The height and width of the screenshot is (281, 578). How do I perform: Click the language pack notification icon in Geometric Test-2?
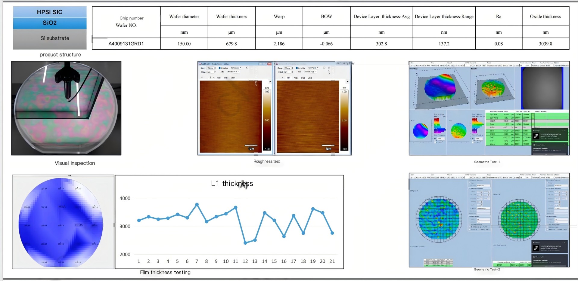(536, 248)
